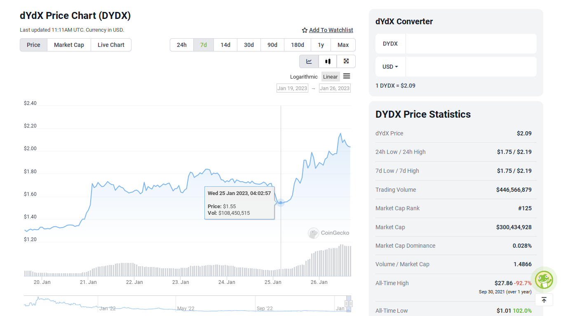Click the Market Cap Rank #125 value
The height and width of the screenshot is (316, 563).
(x=525, y=208)
